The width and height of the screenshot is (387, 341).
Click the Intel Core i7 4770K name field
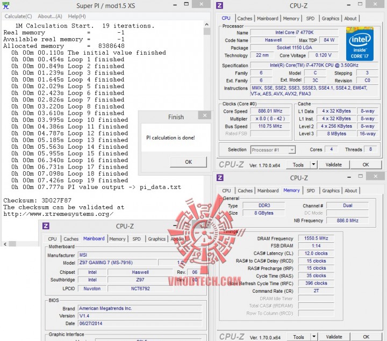click(294, 32)
